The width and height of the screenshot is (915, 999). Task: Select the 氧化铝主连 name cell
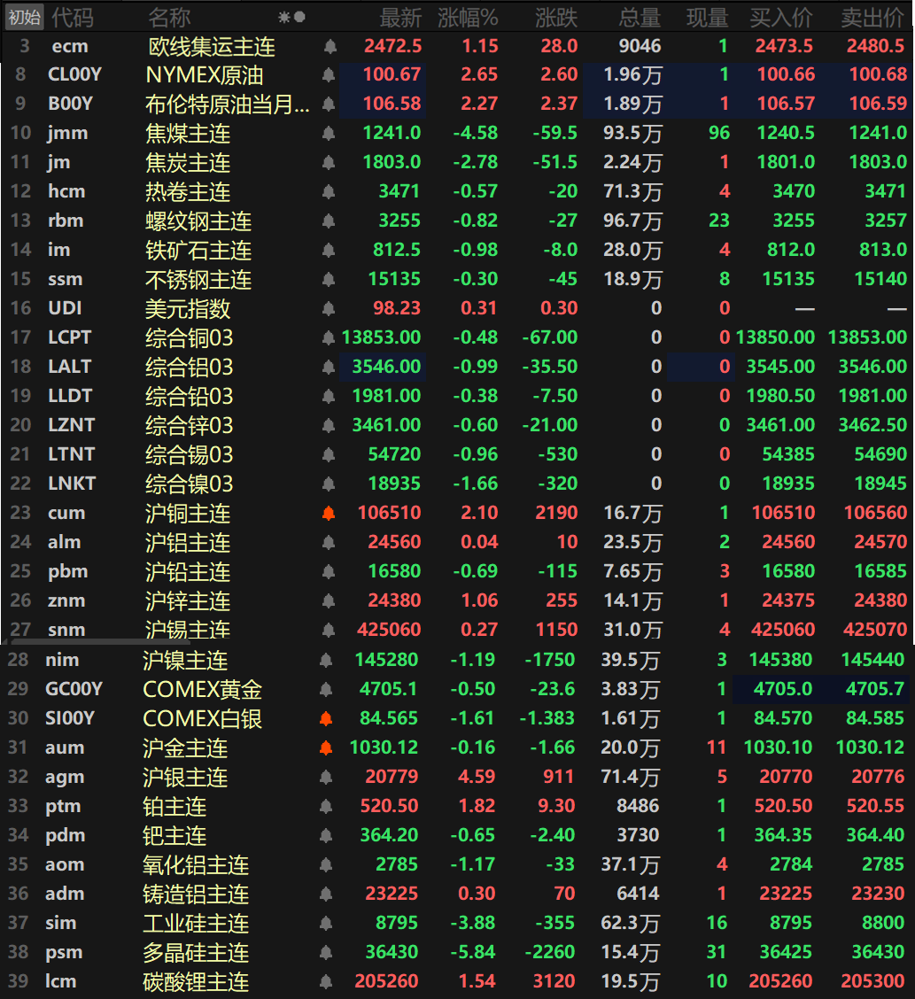(x=196, y=865)
